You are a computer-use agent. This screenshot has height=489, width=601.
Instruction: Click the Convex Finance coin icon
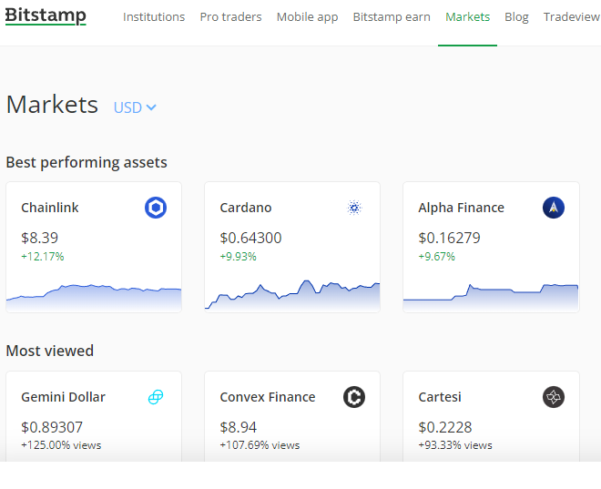click(x=354, y=397)
